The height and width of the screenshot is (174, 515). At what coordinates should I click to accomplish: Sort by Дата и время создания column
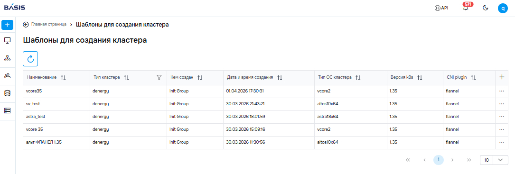(x=280, y=78)
